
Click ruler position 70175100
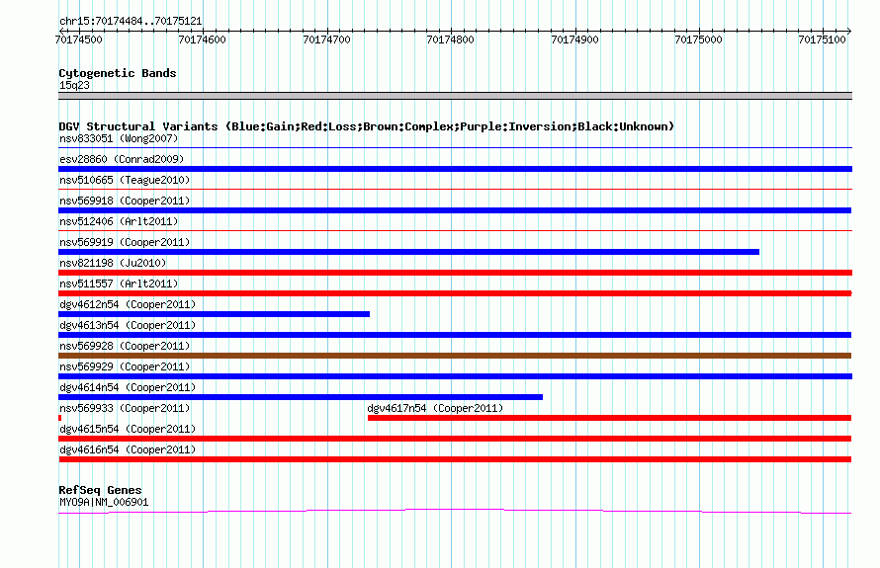click(x=822, y=40)
